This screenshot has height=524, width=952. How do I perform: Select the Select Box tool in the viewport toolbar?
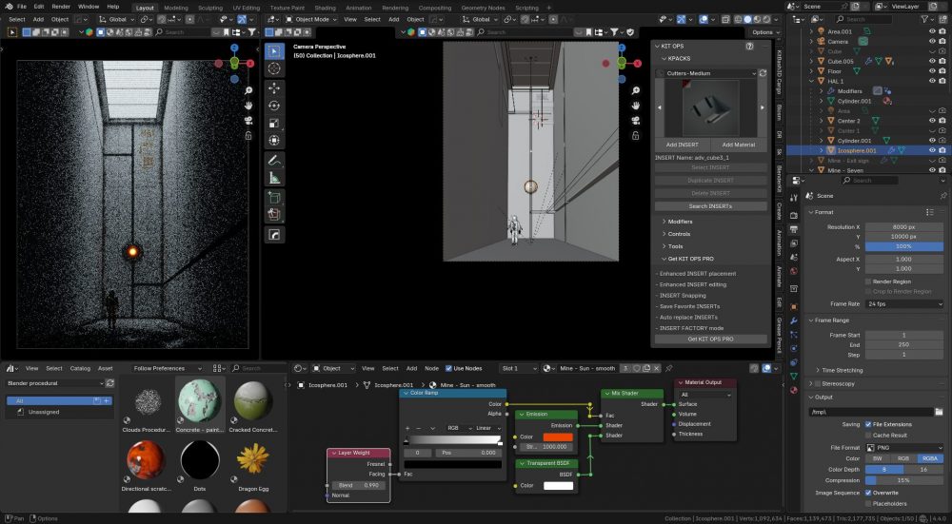[x=274, y=51]
